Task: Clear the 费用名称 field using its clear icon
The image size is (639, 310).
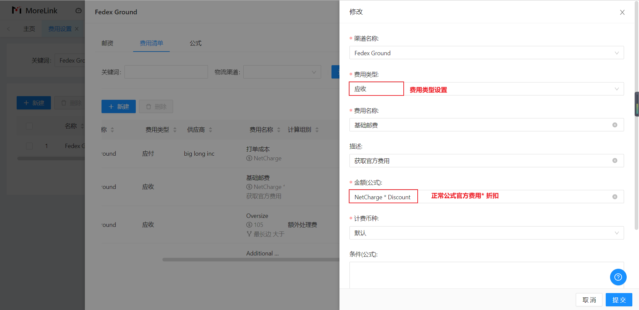Action: pos(614,125)
